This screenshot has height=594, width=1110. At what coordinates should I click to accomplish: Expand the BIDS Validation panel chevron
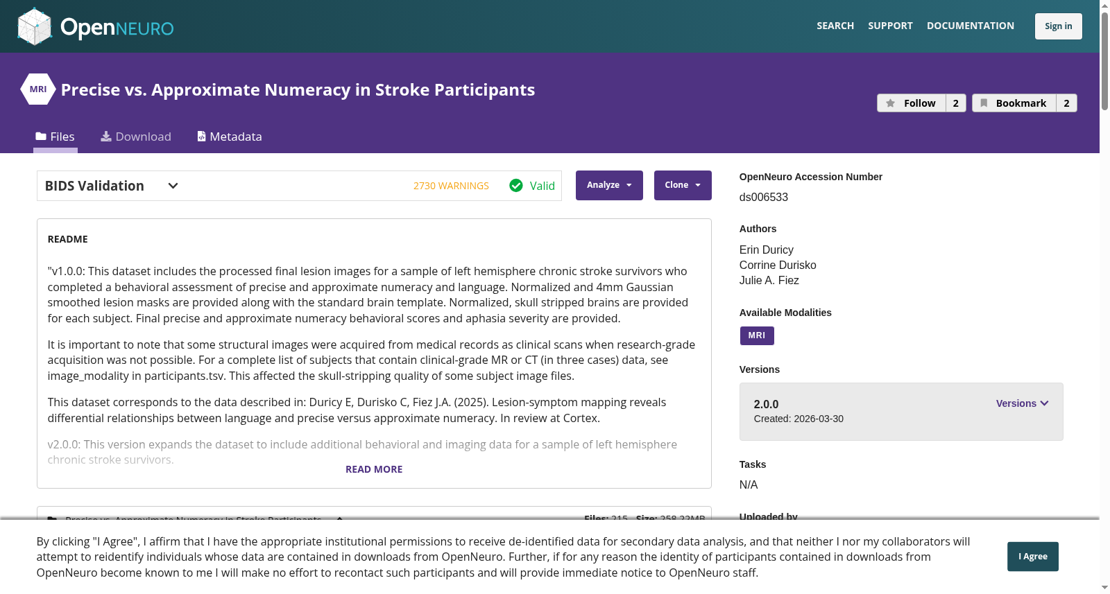pyautogui.click(x=173, y=186)
